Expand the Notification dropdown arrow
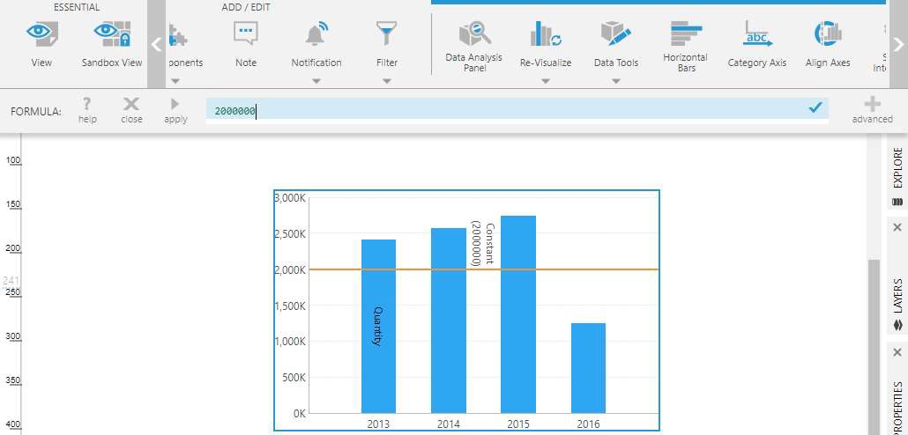Image resolution: width=908 pixels, height=435 pixels. pyautogui.click(x=316, y=81)
